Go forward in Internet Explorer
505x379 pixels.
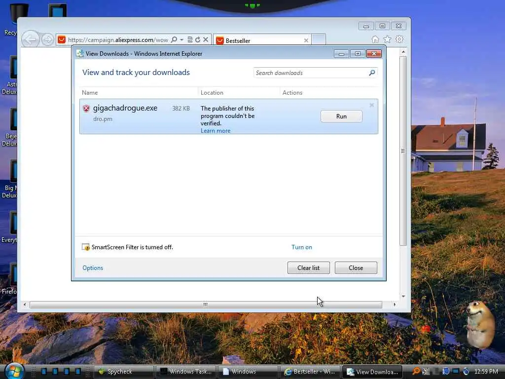(48, 39)
